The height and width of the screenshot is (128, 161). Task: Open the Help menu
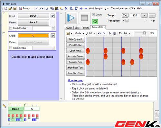139,8
